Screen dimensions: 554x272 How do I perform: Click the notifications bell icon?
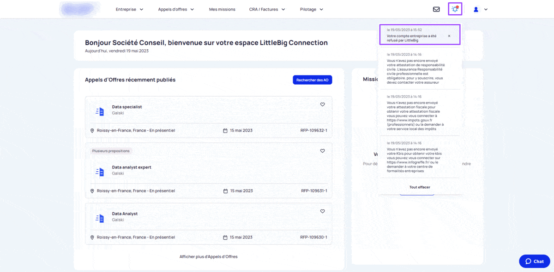coord(455,9)
